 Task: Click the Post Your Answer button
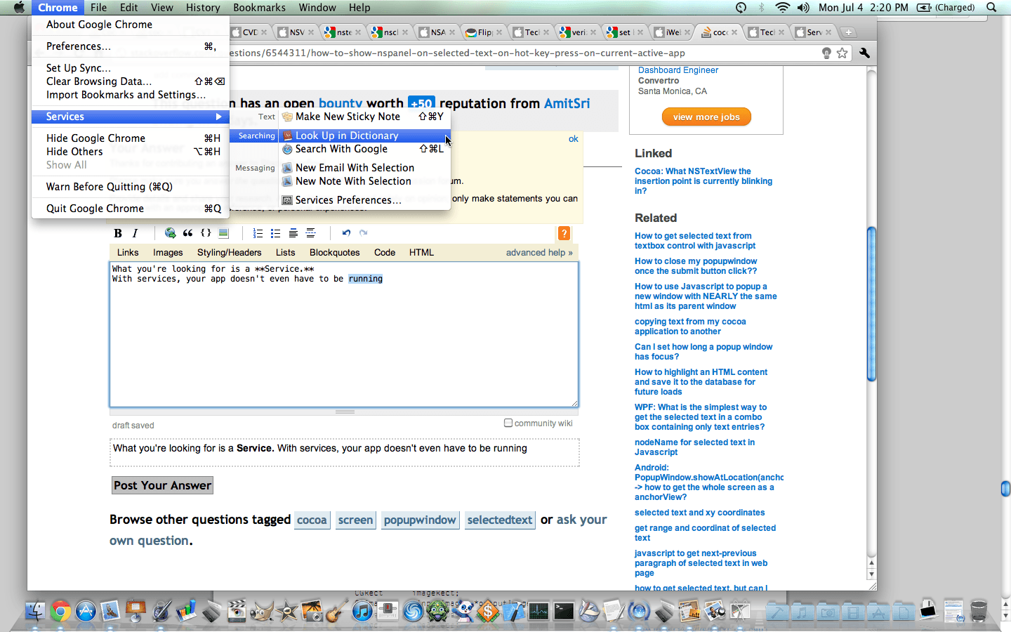(162, 485)
